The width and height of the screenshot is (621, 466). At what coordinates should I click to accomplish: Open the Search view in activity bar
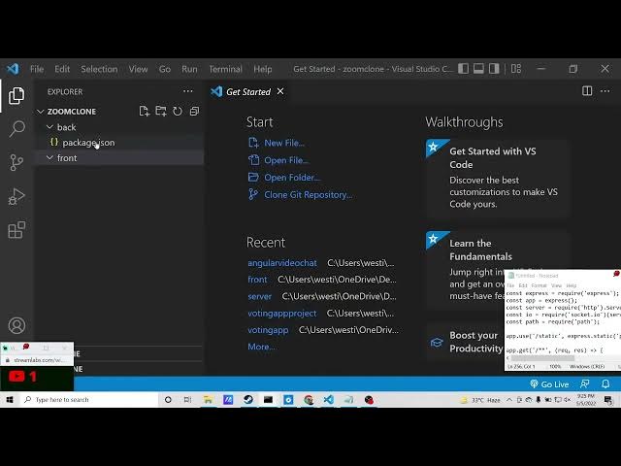(x=16, y=128)
